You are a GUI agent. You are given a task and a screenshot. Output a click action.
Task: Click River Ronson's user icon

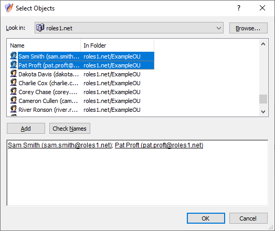14,109
